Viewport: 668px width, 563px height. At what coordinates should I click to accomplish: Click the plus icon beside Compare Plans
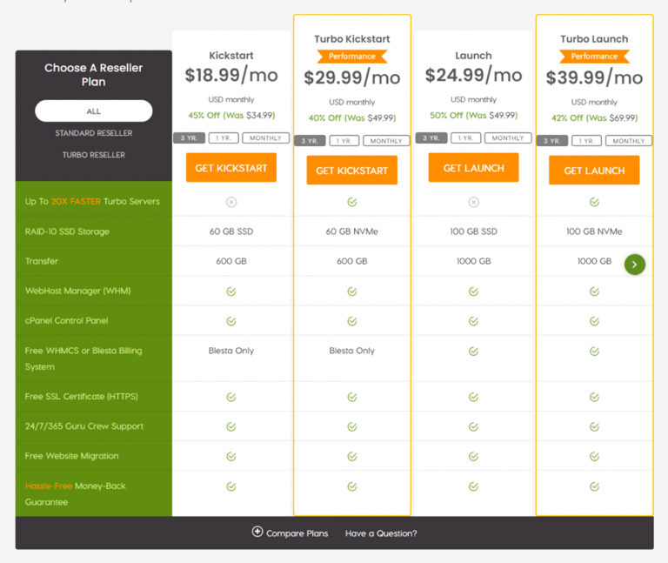[x=257, y=532]
